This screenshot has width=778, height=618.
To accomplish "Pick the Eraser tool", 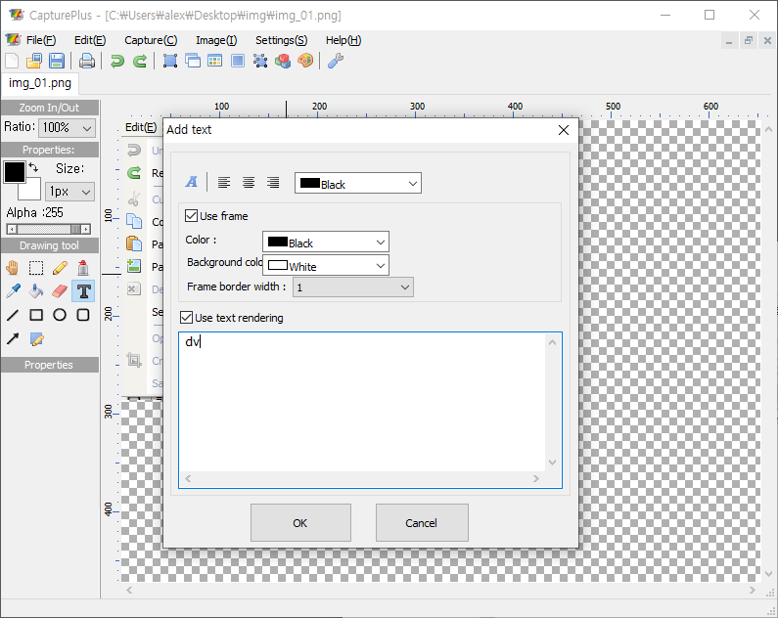I will [60, 290].
